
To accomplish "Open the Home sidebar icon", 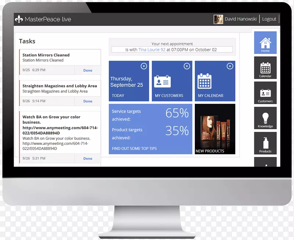I will [265, 43].
